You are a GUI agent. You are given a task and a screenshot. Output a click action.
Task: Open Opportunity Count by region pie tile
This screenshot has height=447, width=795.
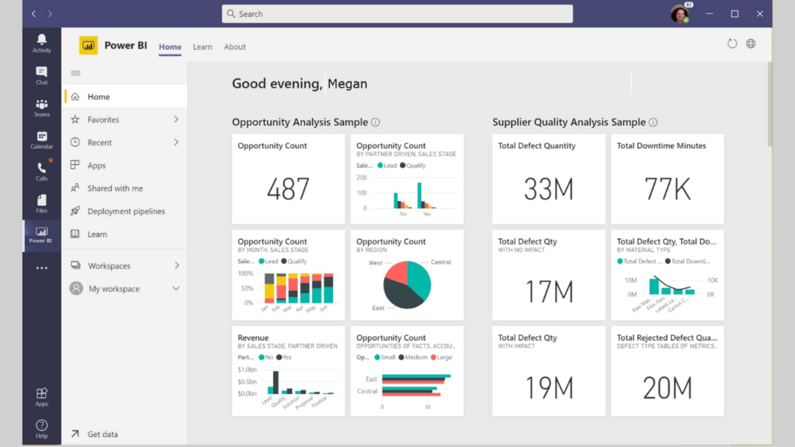[x=407, y=275]
